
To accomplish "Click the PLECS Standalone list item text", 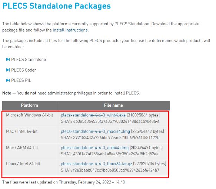I will (29, 60).
